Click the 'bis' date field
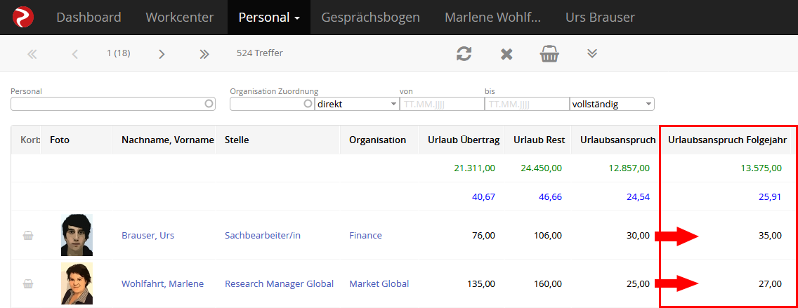 [x=527, y=104]
